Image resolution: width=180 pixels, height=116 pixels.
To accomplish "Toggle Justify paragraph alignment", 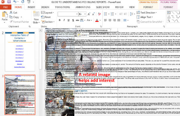I will click(119, 20).
